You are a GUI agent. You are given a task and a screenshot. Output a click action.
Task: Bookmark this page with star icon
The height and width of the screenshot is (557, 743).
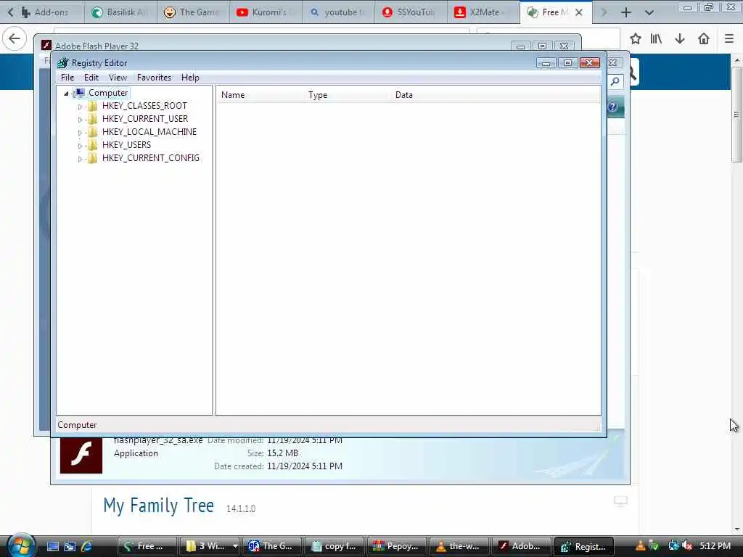click(x=636, y=38)
